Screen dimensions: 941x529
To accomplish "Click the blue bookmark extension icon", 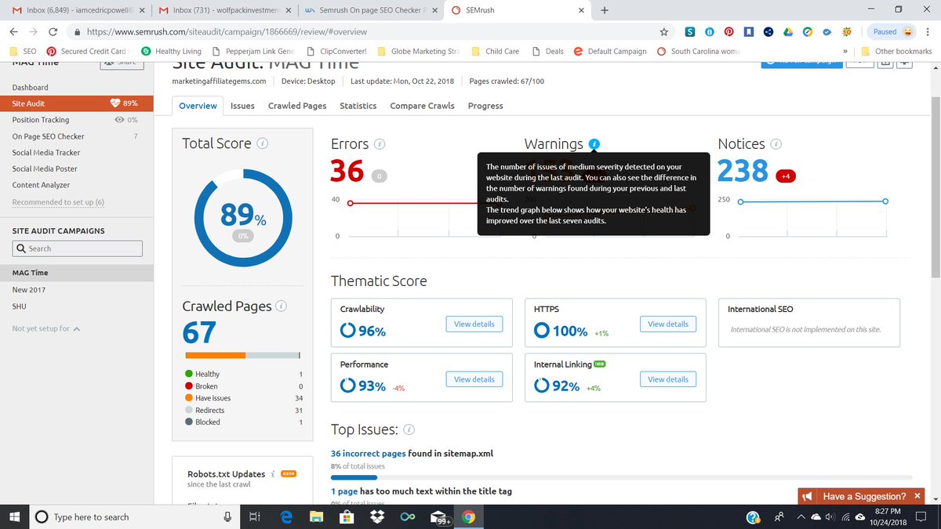I will [749, 32].
